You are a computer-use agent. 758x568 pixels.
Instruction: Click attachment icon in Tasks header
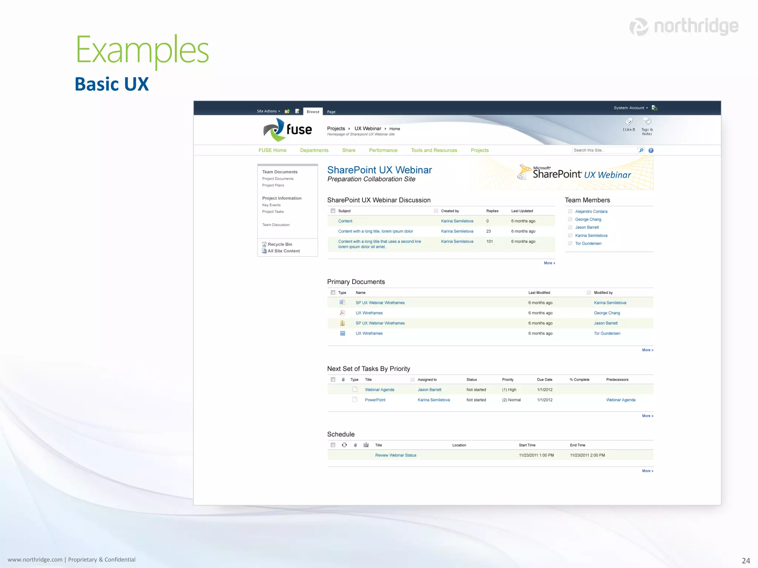(343, 379)
